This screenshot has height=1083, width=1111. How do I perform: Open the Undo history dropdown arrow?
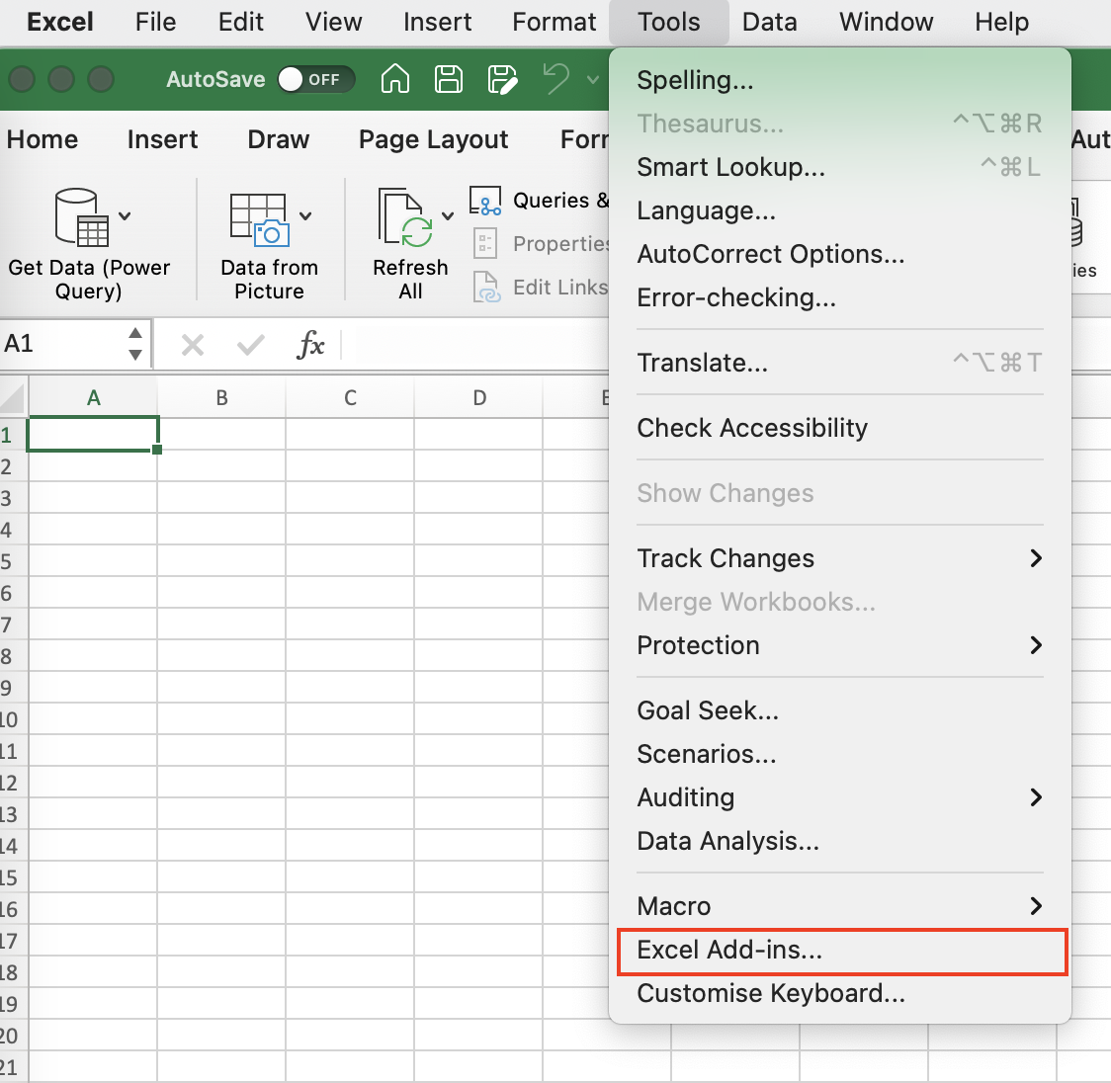coord(593,79)
